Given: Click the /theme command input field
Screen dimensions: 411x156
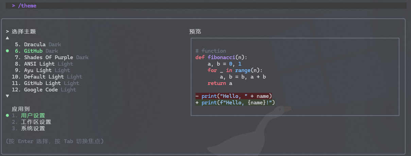Looking at the screenshot, I should 204,6.
